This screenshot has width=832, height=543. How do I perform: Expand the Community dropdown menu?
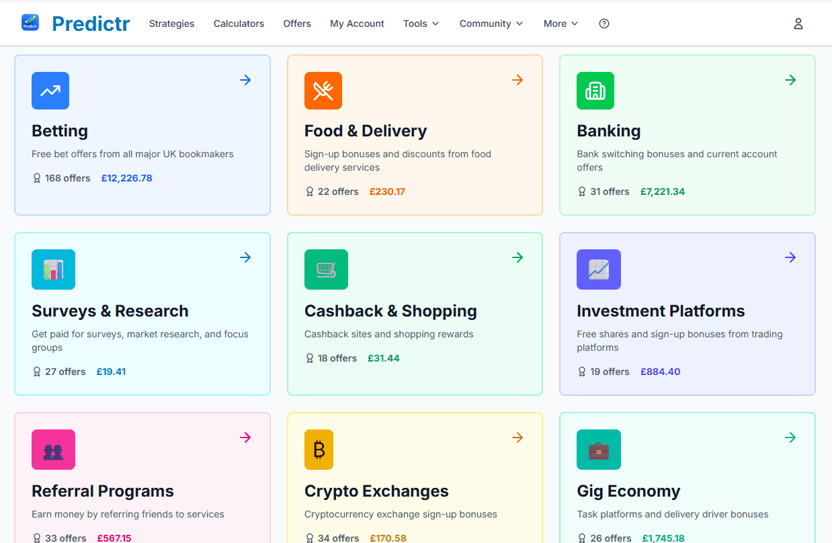pos(491,24)
